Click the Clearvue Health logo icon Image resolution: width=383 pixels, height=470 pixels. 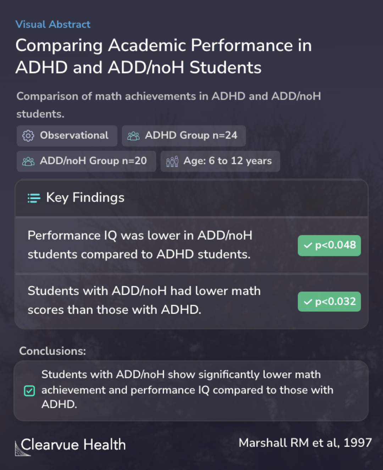tap(22, 448)
